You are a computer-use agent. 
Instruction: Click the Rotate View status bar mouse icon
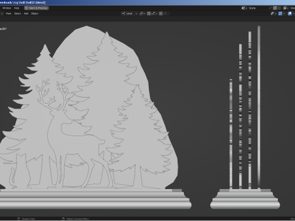pyautogui.click(x=18, y=219)
